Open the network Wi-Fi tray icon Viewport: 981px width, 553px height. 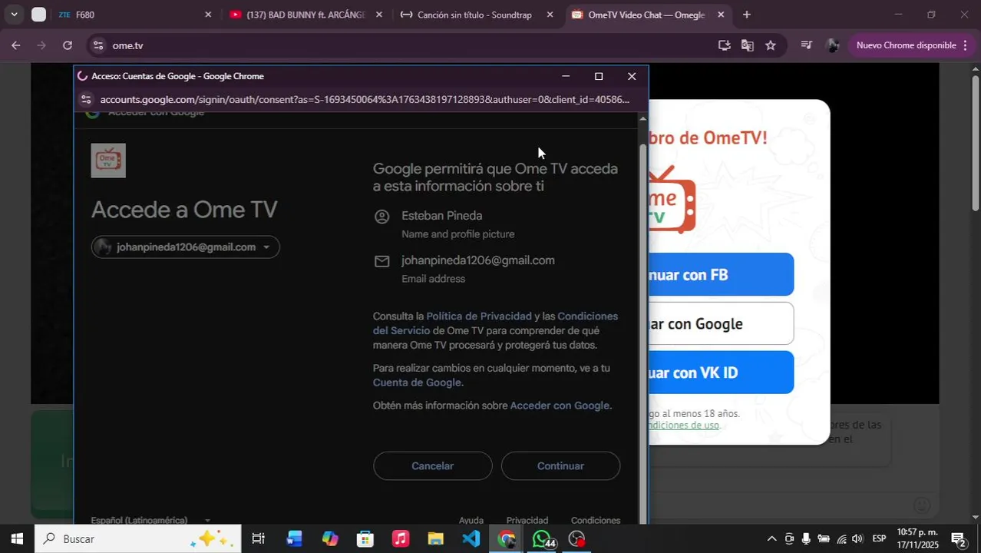coord(841,539)
